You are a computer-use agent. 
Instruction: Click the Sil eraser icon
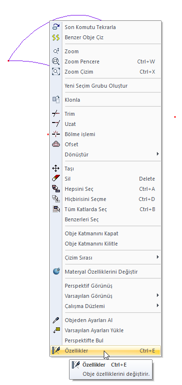click(x=56, y=179)
